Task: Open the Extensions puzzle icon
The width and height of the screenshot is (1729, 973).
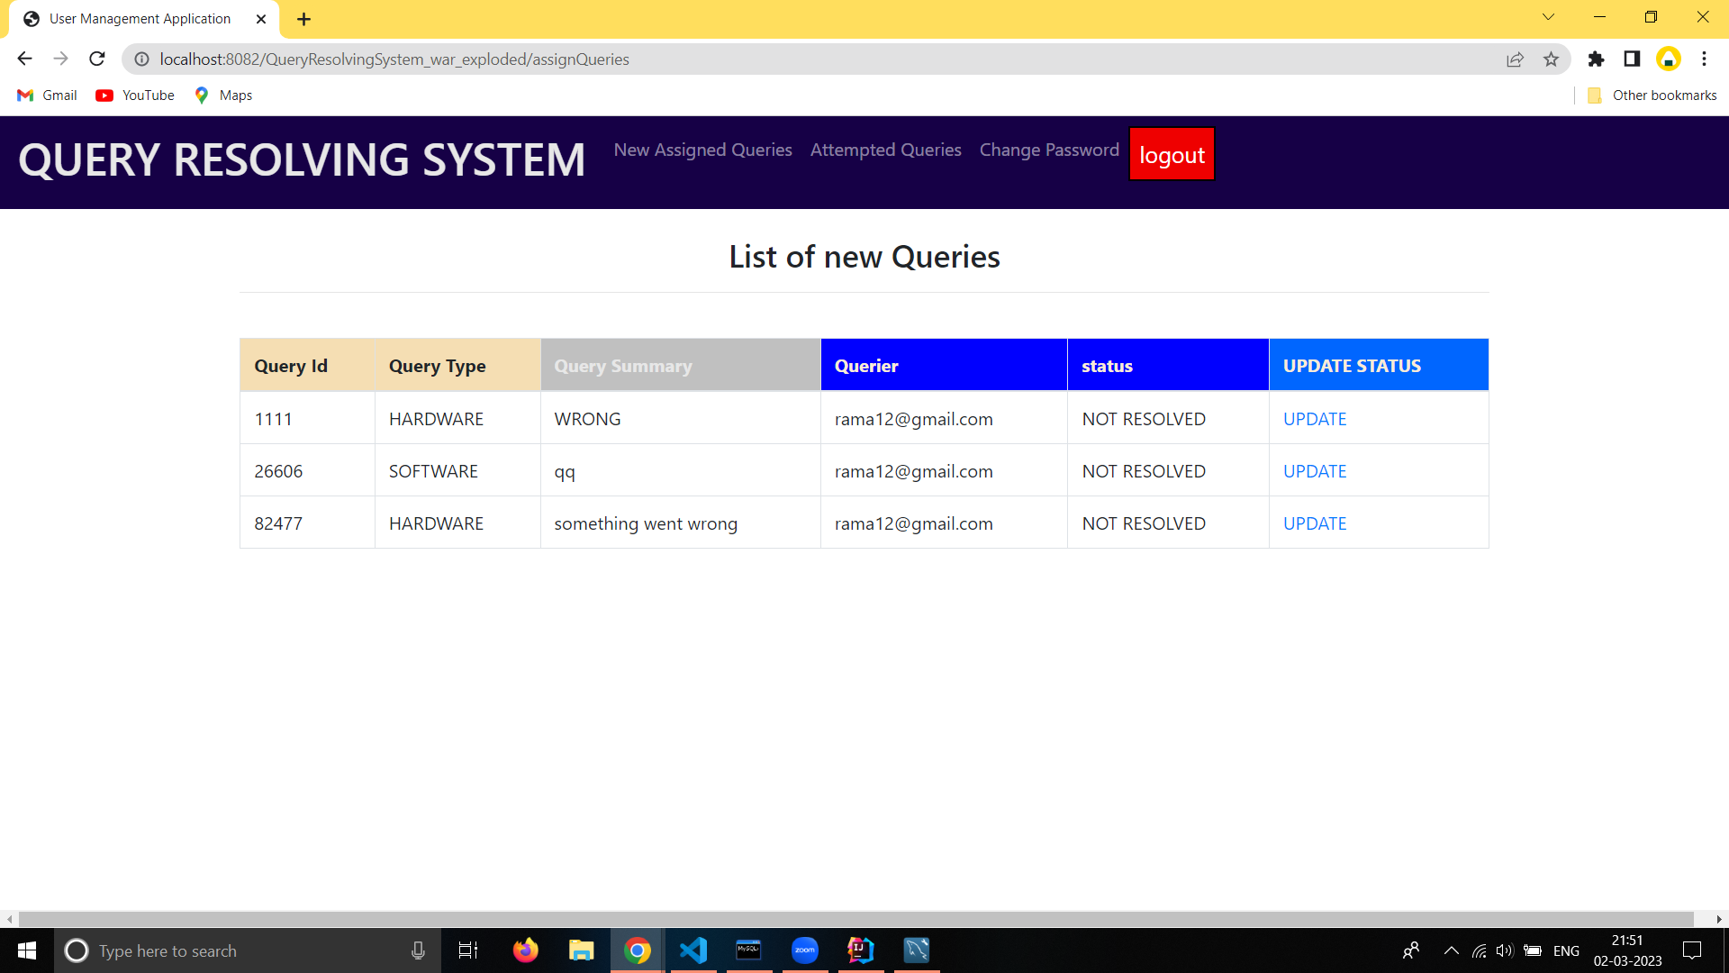Action: 1596,59
